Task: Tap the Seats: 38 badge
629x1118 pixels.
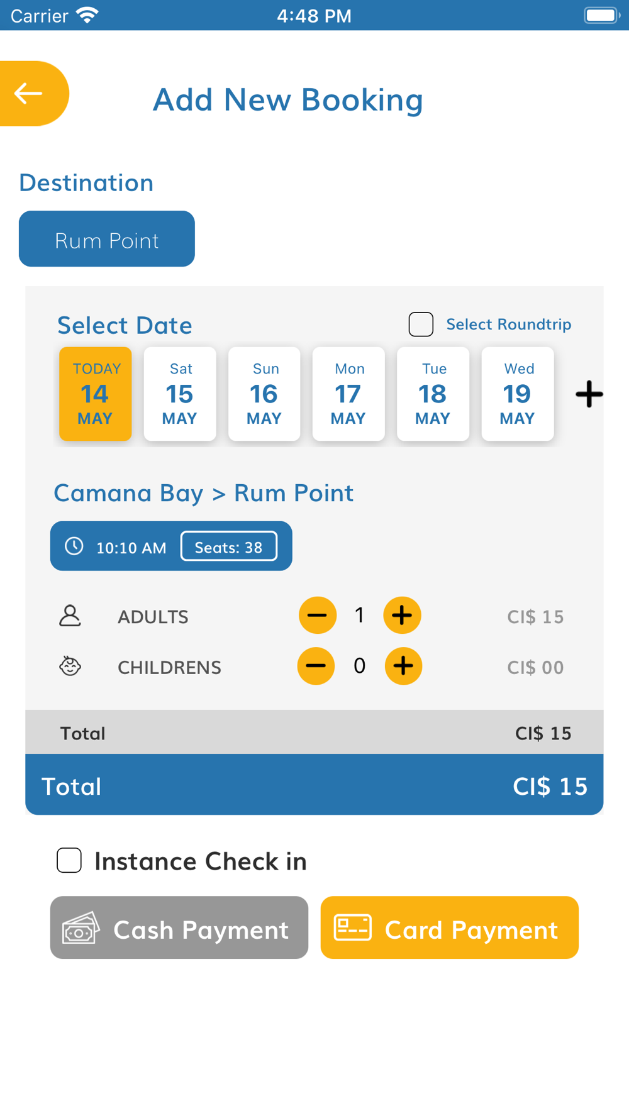Action: click(x=229, y=546)
